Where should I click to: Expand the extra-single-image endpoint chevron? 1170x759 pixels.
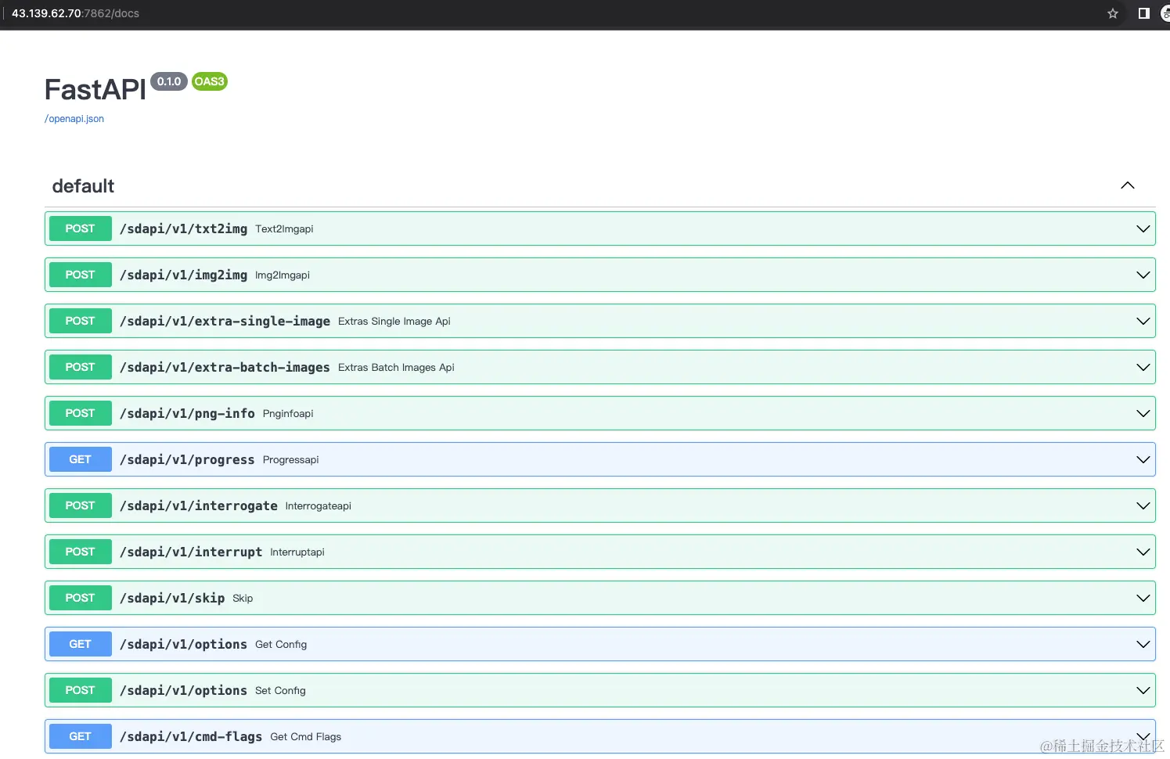[1143, 321]
